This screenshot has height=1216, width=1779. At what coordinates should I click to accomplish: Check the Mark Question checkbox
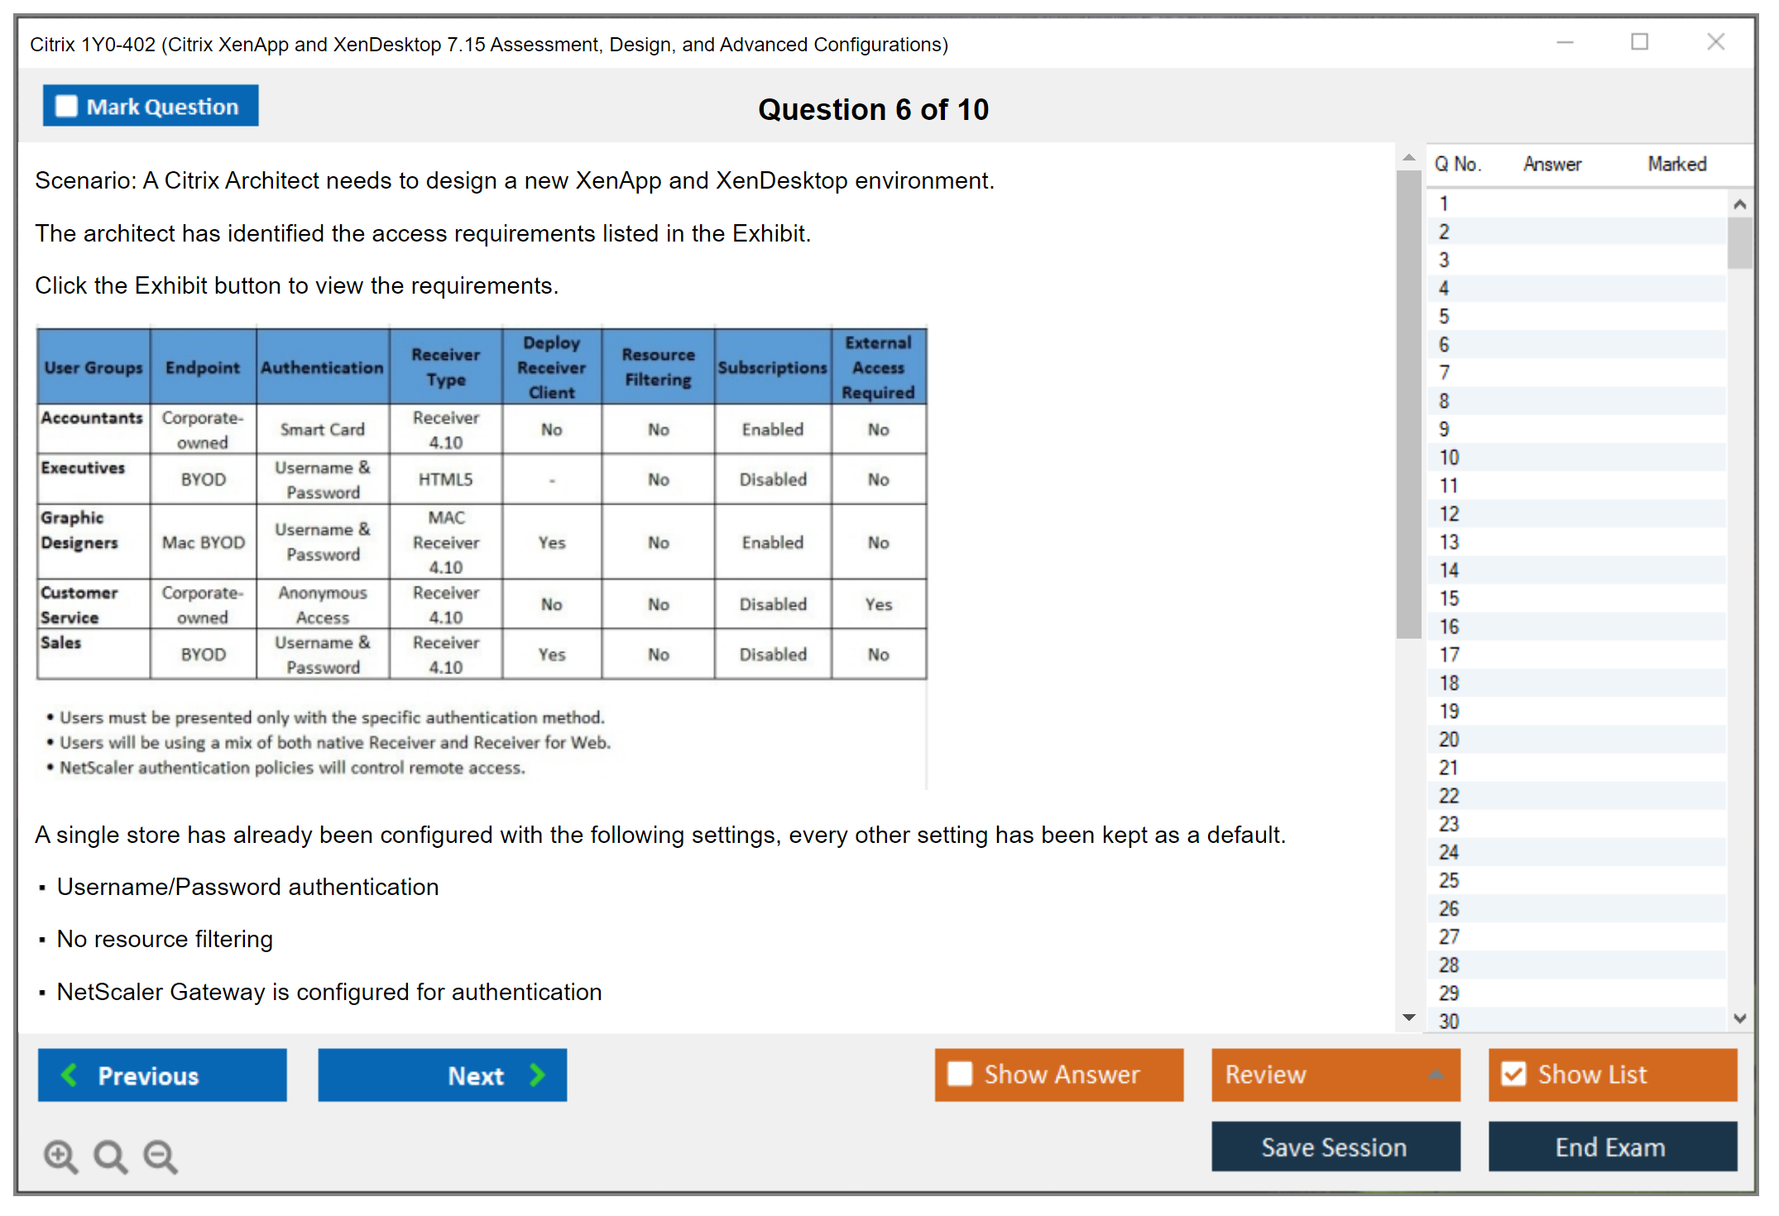tap(66, 107)
